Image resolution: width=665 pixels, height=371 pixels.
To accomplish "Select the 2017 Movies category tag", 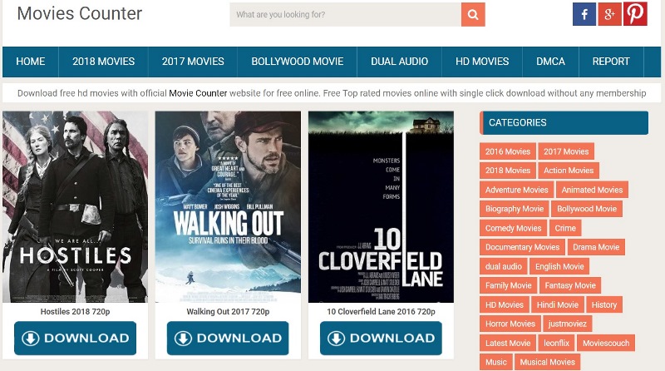I will click(566, 151).
